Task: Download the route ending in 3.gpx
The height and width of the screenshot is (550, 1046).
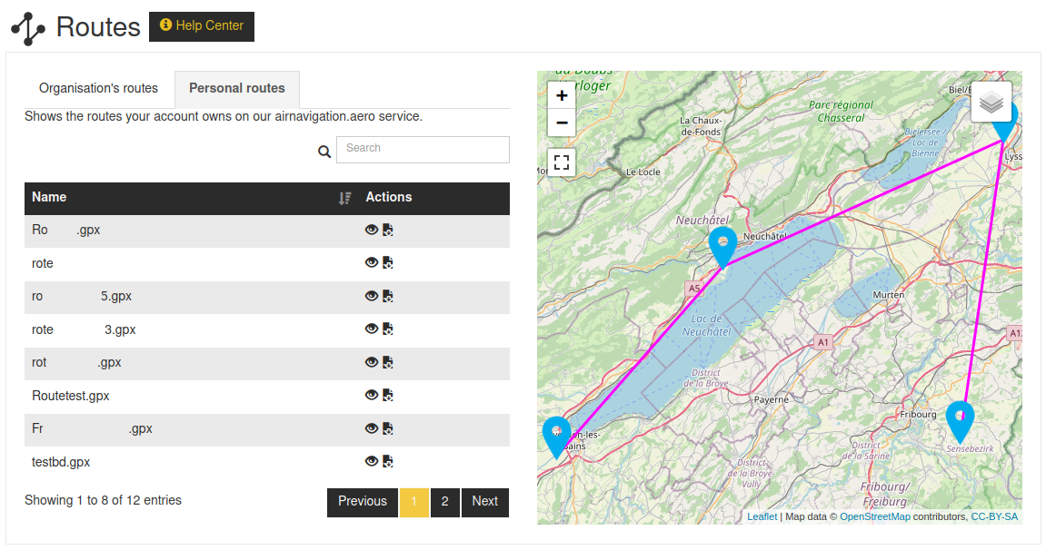Action: click(x=387, y=329)
